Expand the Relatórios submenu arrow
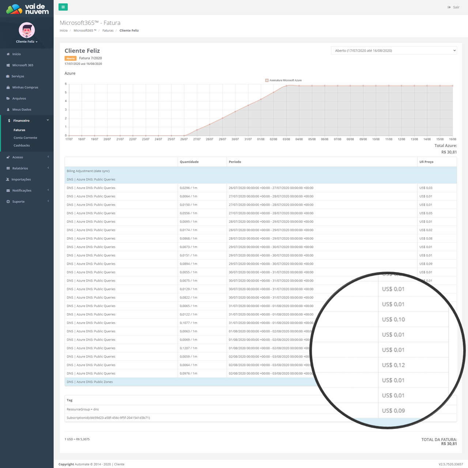468x468 pixels. click(48, 168)
